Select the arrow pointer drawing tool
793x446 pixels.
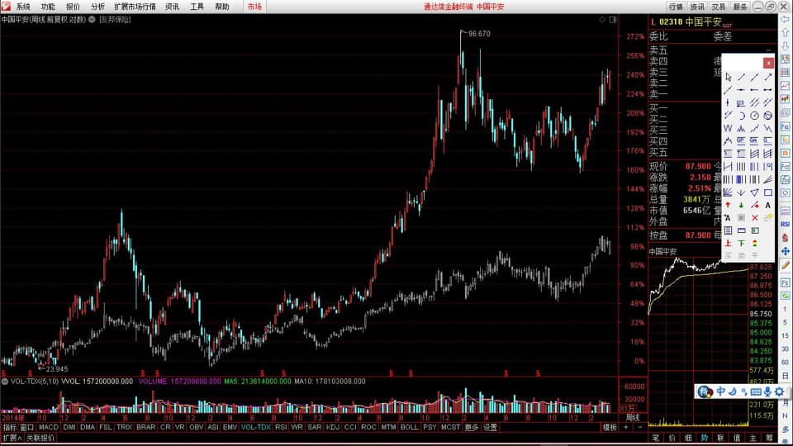tap(728, 77)
